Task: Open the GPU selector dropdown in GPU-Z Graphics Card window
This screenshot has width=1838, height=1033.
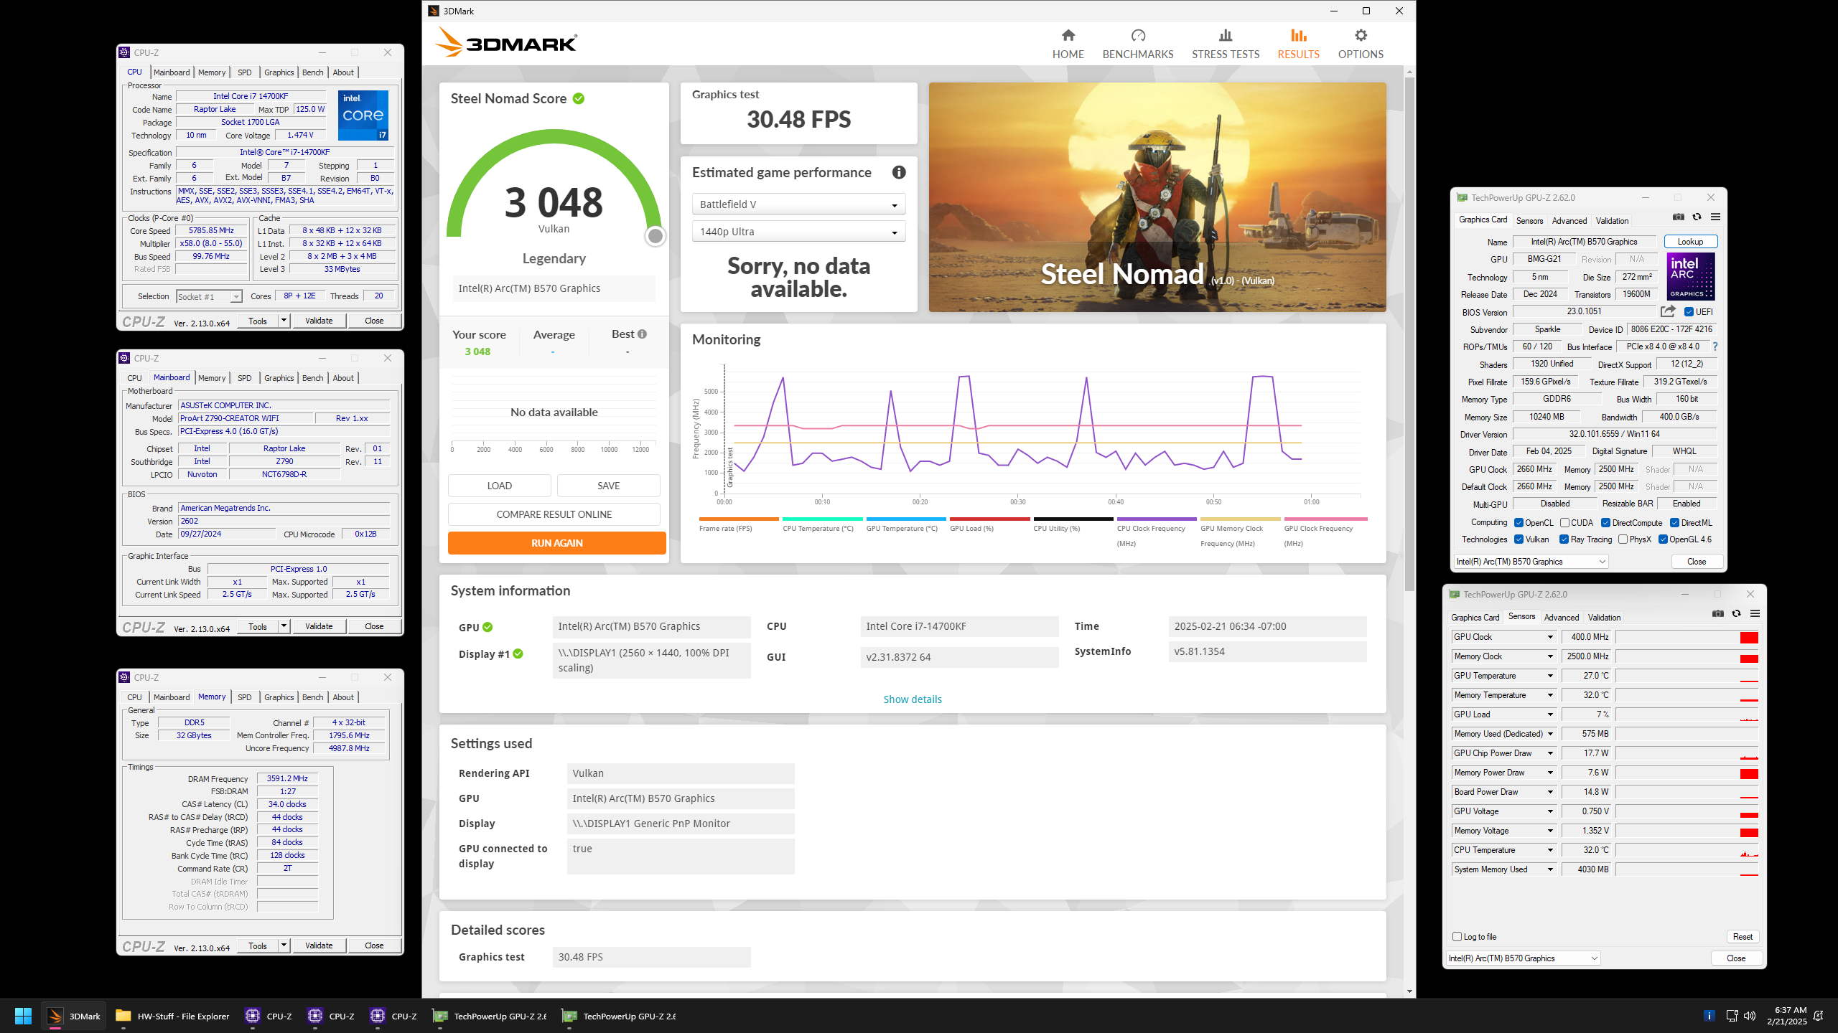Action: [x=1531, y=562]
